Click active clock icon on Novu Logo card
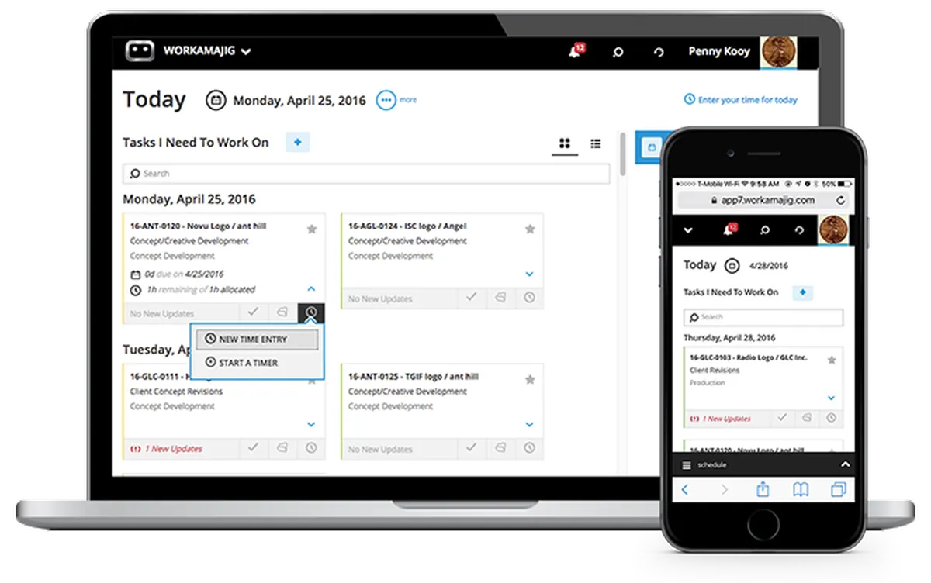931x583 pixels. tap(311, 312)
